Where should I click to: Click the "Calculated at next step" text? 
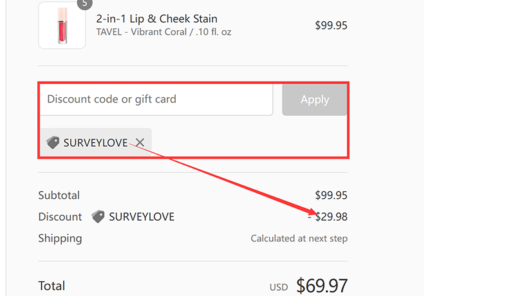click(299, 239)
